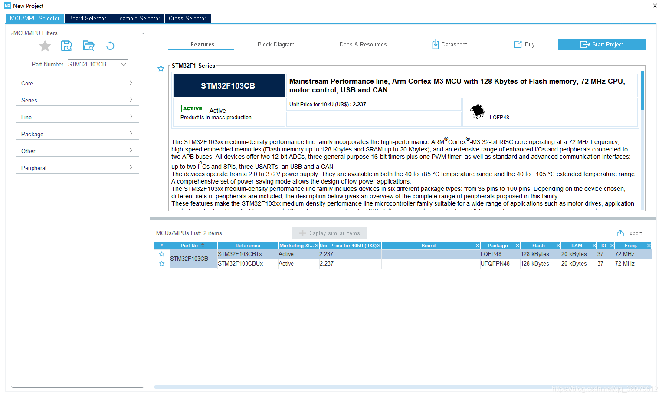Click the Buy external link icon
Image resolution: width=662 pixels, height=397 pixels.
(518, 44)
